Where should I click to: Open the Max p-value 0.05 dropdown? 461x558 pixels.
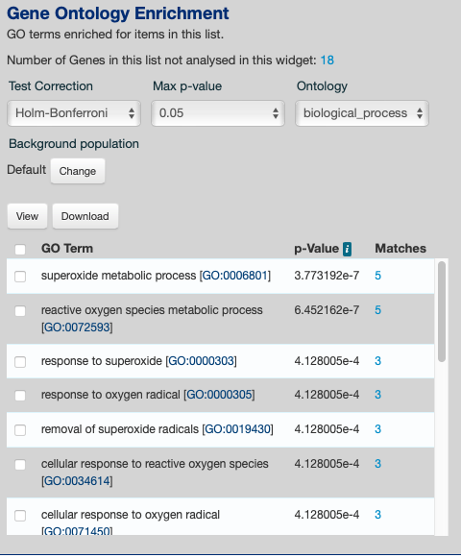click(218, 113)
